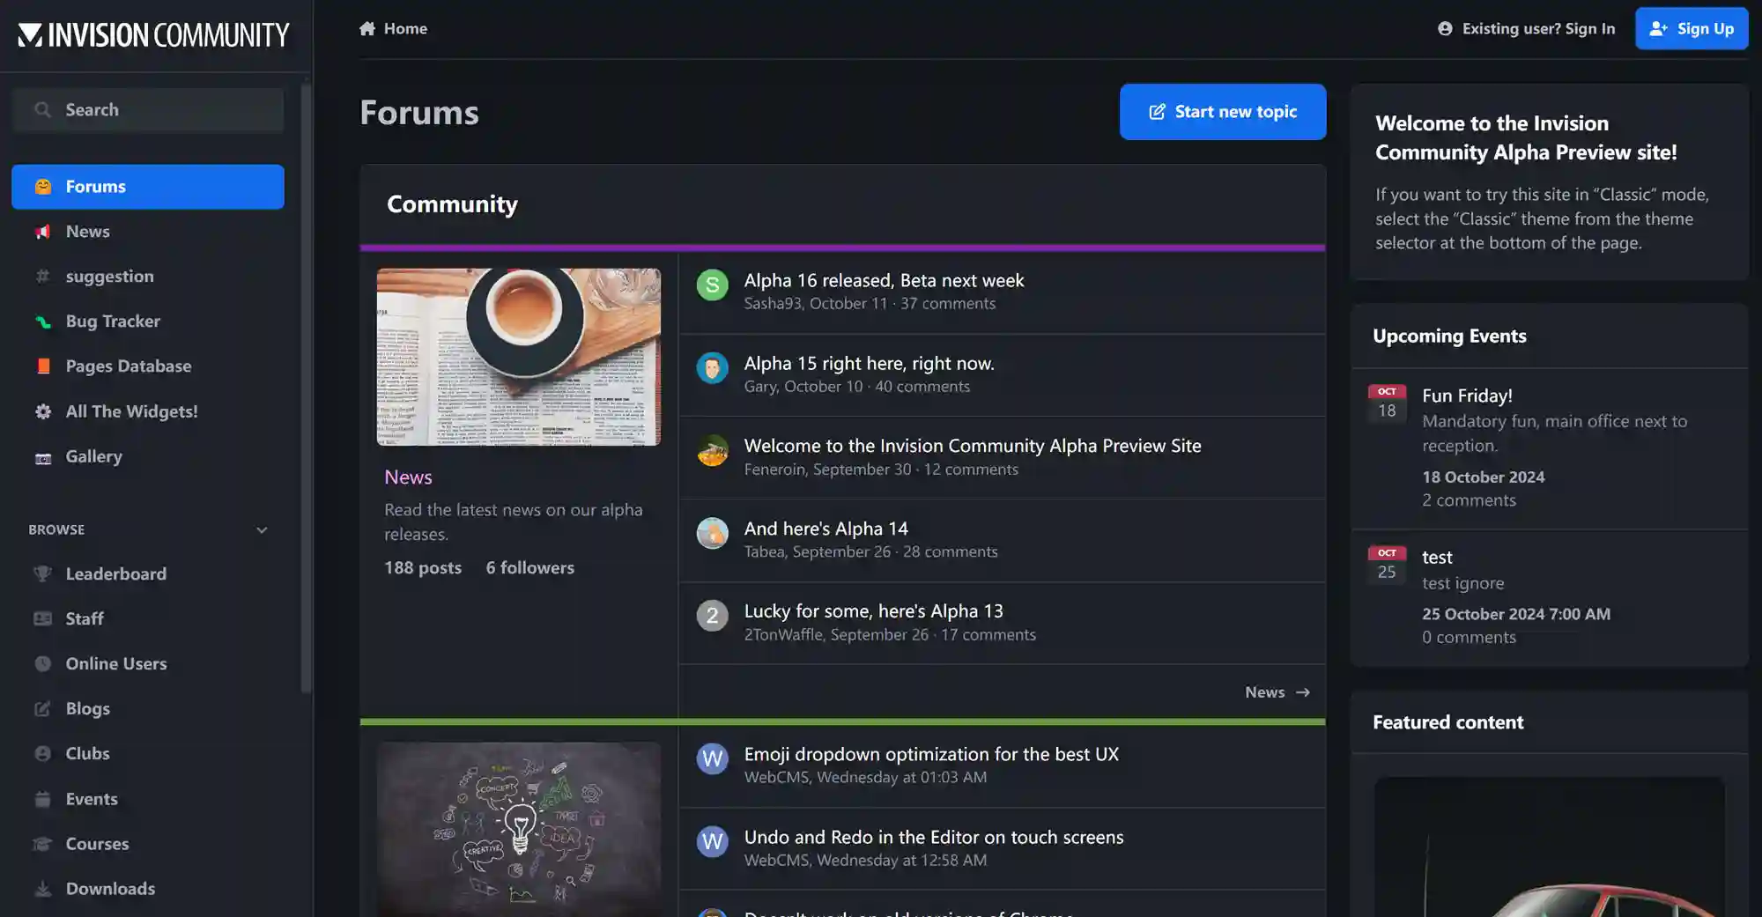
Task: Click the sidebar vertical scrollbar
Action: click(x=306, y=388)
